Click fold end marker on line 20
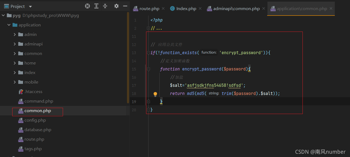This screenshot has width=350, height=157. point(148,110)
